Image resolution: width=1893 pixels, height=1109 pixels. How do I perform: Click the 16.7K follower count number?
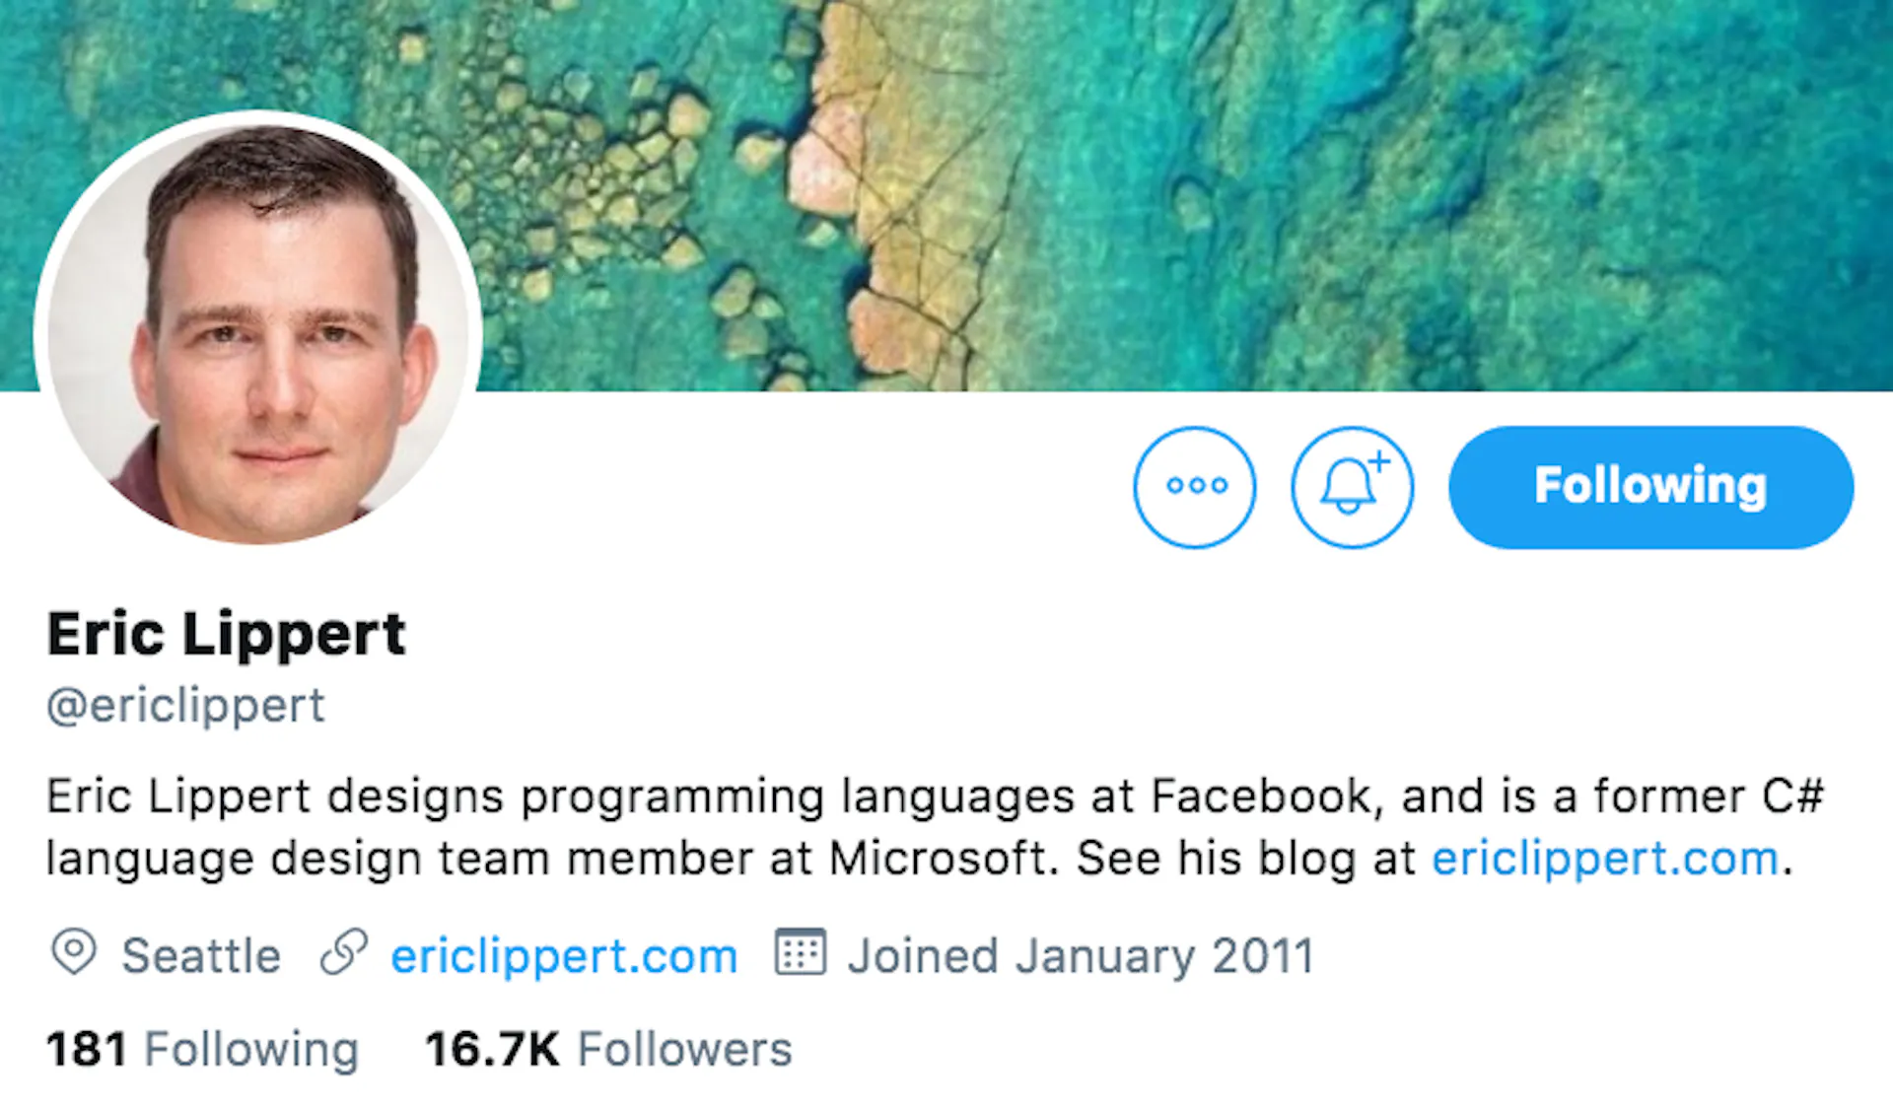pyautogui.click(x=492, y=1049)
